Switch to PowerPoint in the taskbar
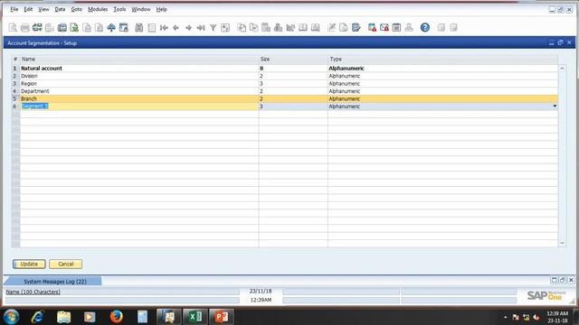The image size is (579, 325). [x=221, y=317]
